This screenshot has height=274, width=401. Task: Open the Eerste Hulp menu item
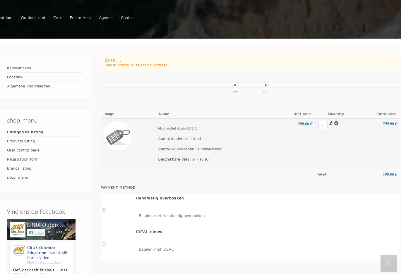pos(80,18)
